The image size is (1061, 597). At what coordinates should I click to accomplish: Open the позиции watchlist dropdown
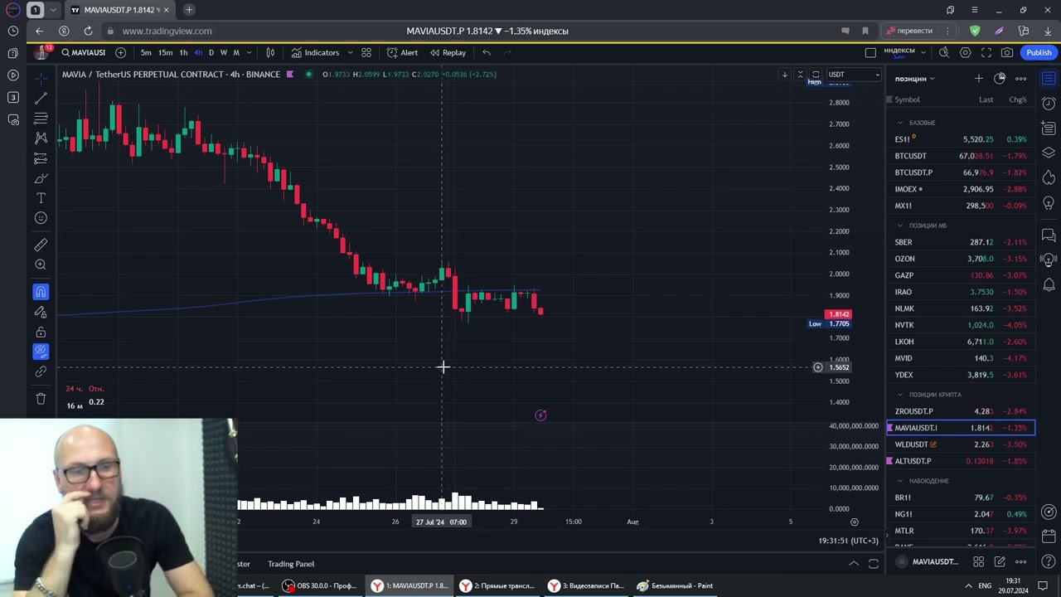tap(914, 79)
